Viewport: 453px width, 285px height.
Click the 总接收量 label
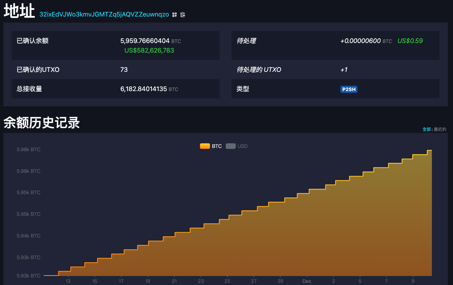(29, 89)
